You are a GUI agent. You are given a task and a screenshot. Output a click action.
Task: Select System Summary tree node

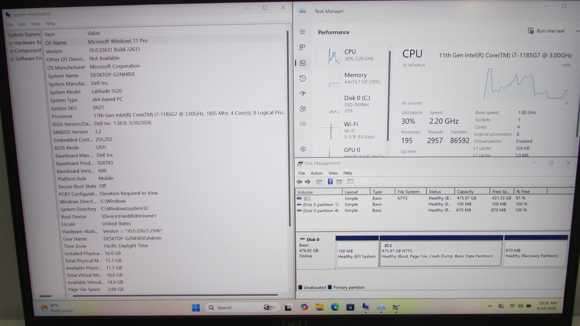[24, 35]
